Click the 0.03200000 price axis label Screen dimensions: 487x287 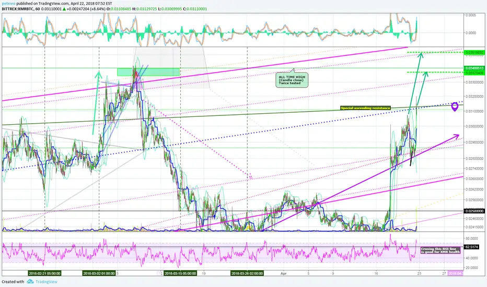coord(474,97)
